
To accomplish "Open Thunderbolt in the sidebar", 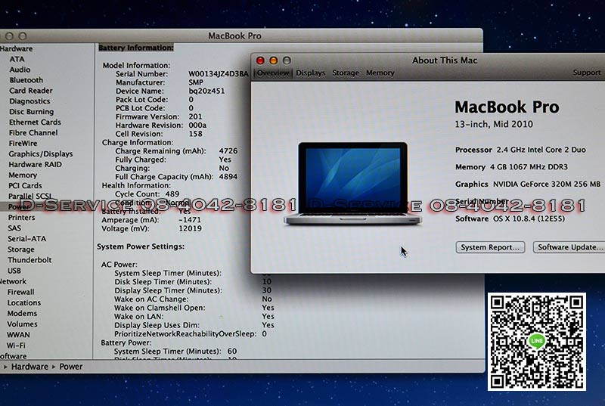I will [29, 260].
